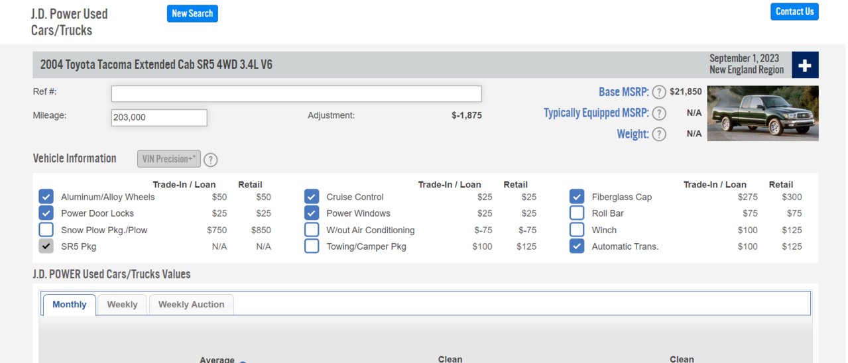
Task: Open the Base MSRP help icon
Action: coord(658,92)
